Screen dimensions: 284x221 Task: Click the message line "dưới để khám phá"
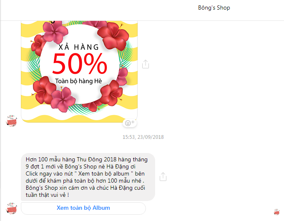coord(85,181)
